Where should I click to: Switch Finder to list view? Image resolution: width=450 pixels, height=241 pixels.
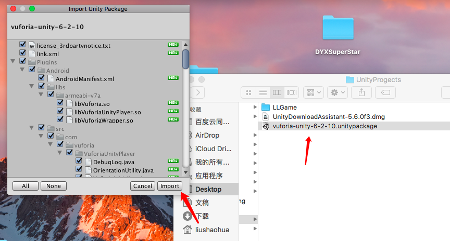pyautogui.click(x=262, y=92)
